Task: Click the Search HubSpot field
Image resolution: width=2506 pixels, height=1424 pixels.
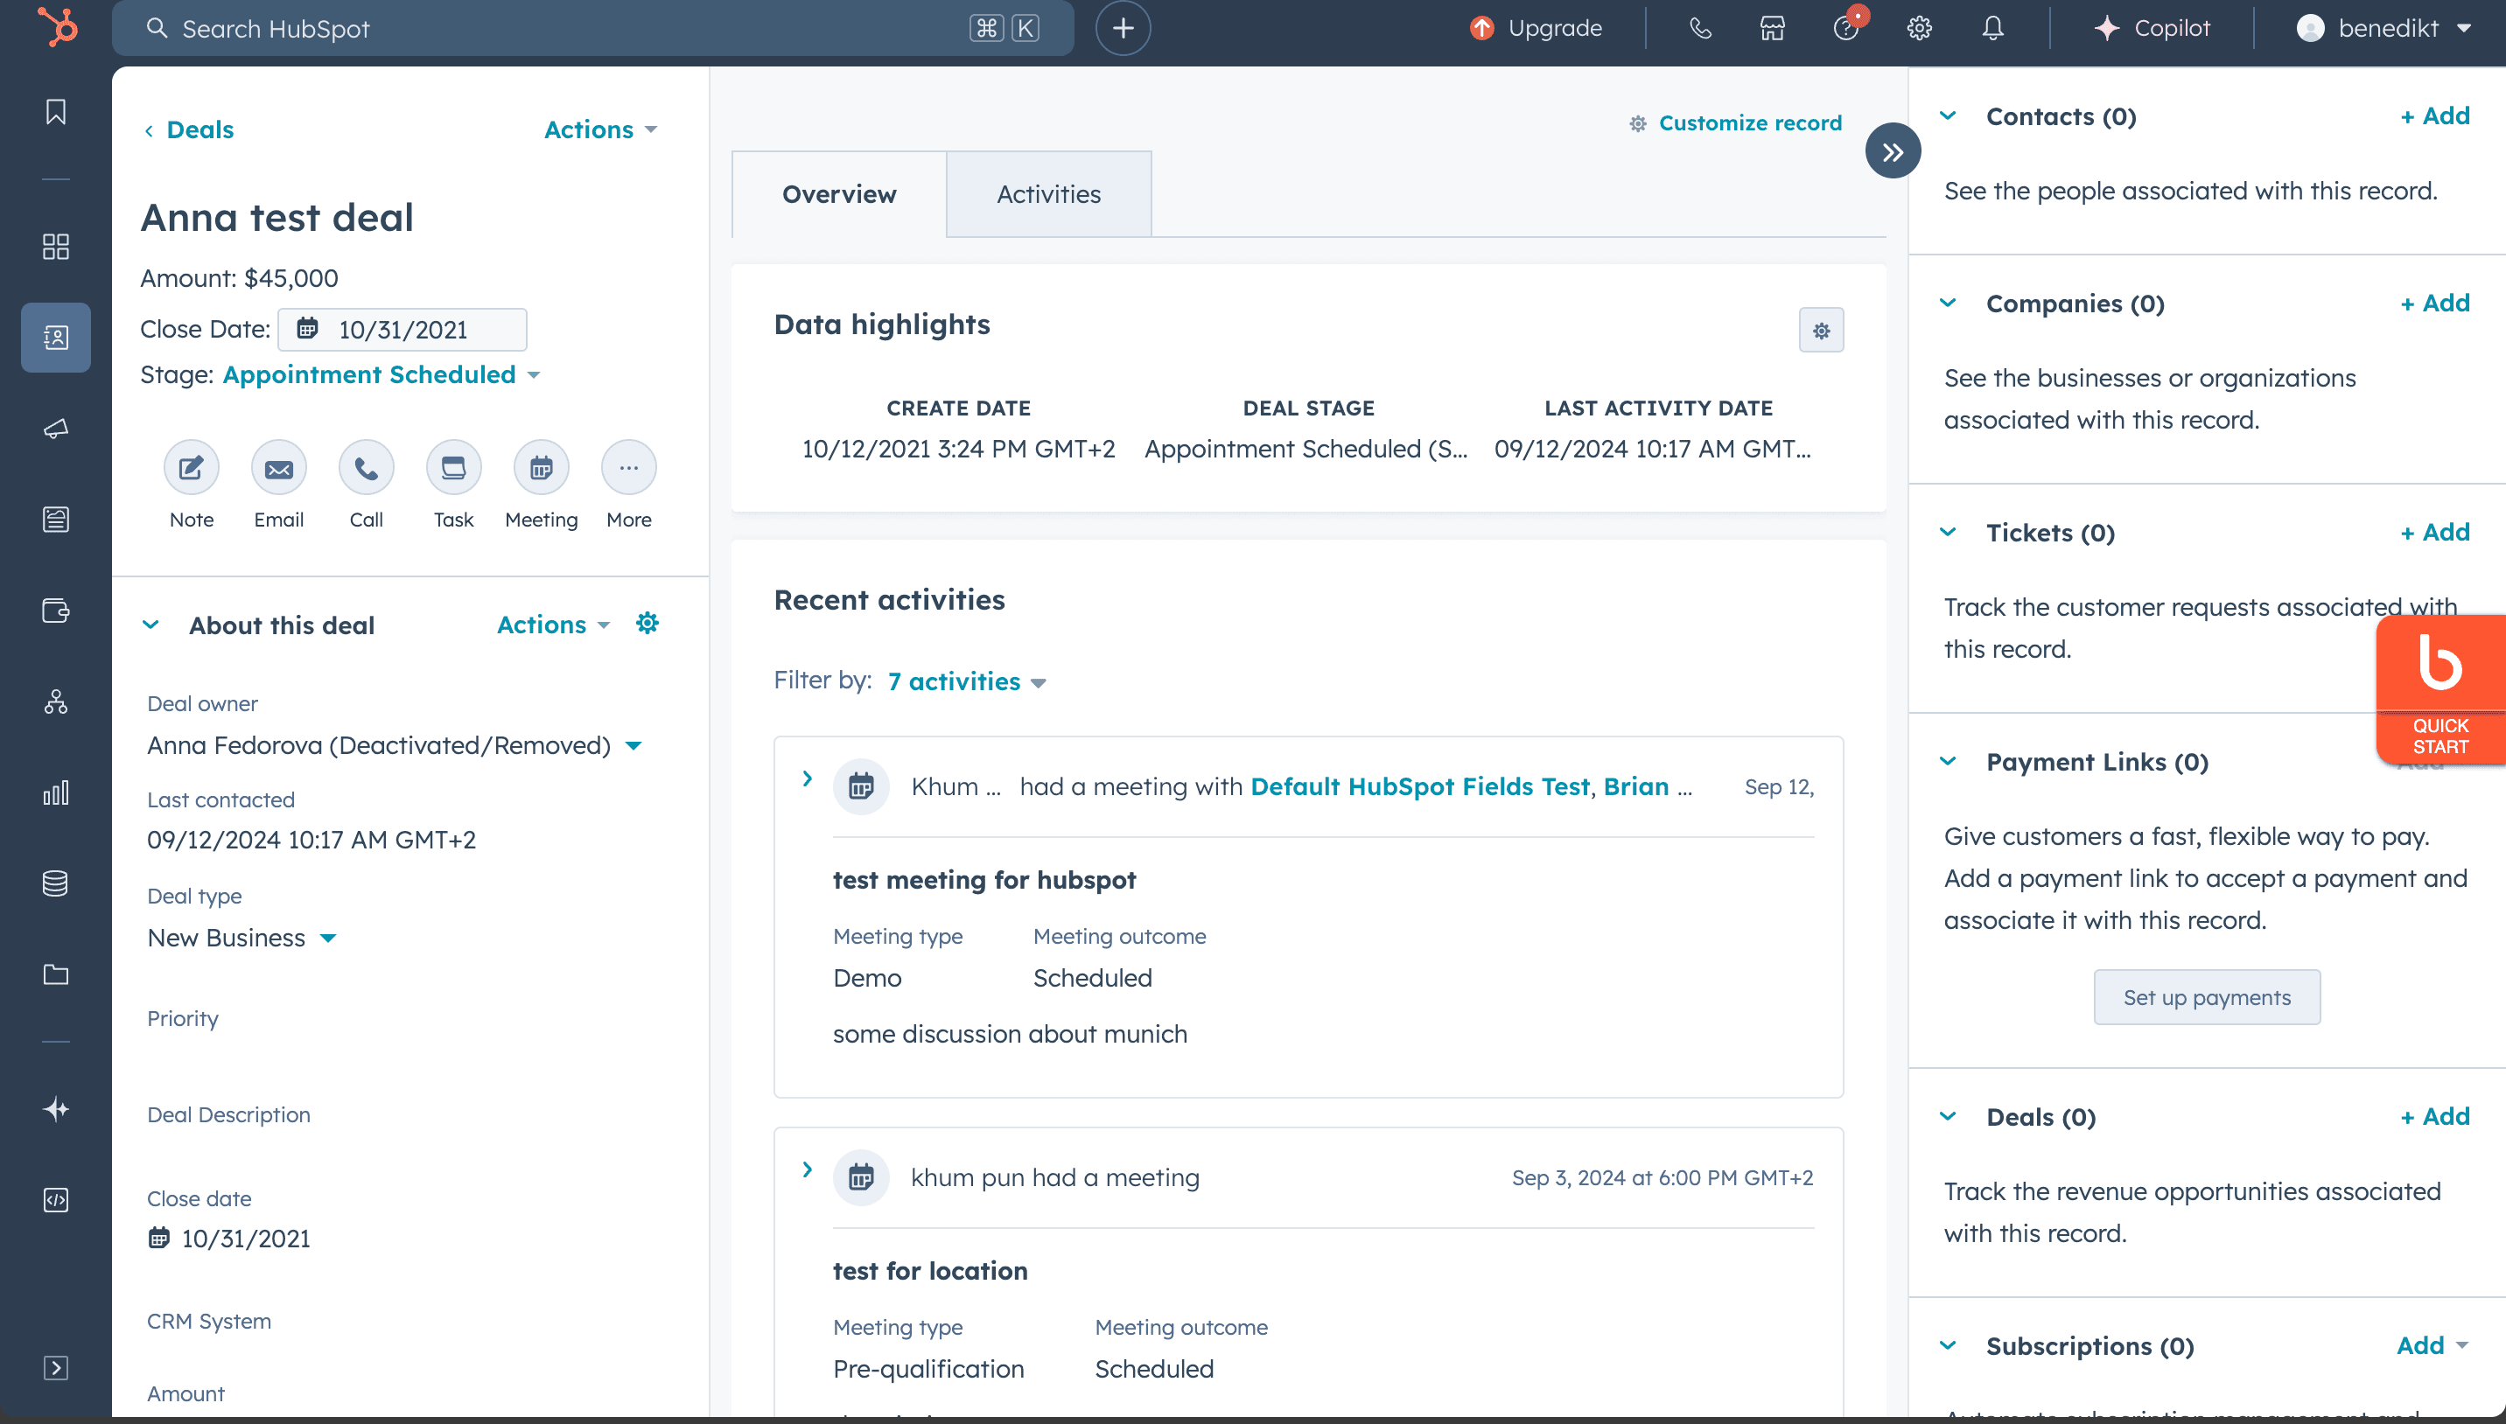Action: click(592, 28)
